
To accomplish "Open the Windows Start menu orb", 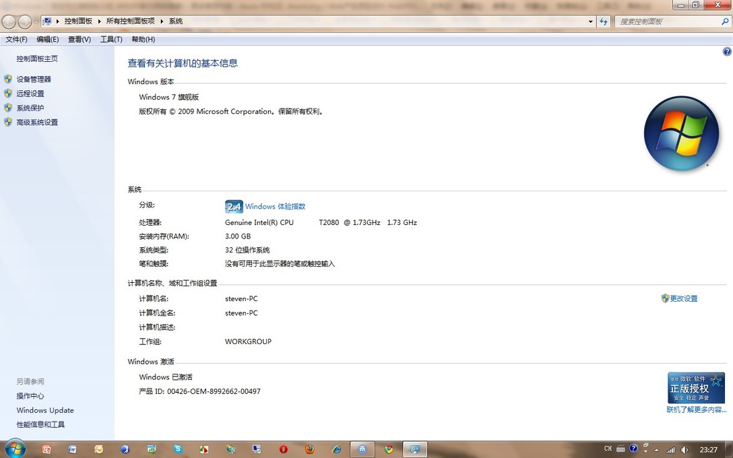I will [x=15, y=449].
